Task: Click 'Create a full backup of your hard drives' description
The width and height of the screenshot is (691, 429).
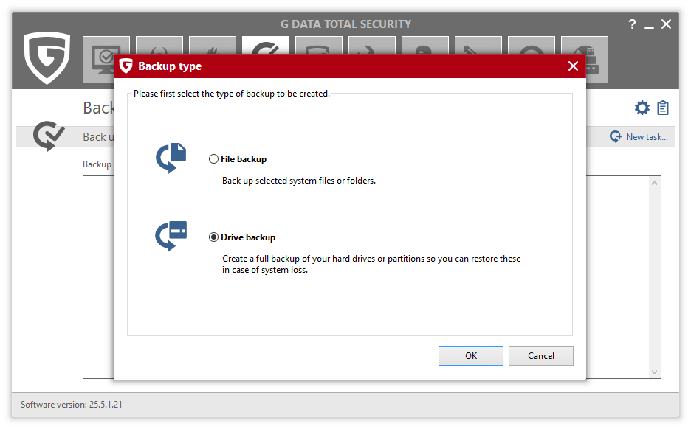Action: tap(371, 264)
